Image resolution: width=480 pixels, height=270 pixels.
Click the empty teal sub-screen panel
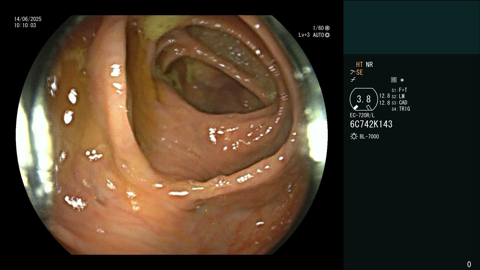pyautogui.click(x=411, y=27)
